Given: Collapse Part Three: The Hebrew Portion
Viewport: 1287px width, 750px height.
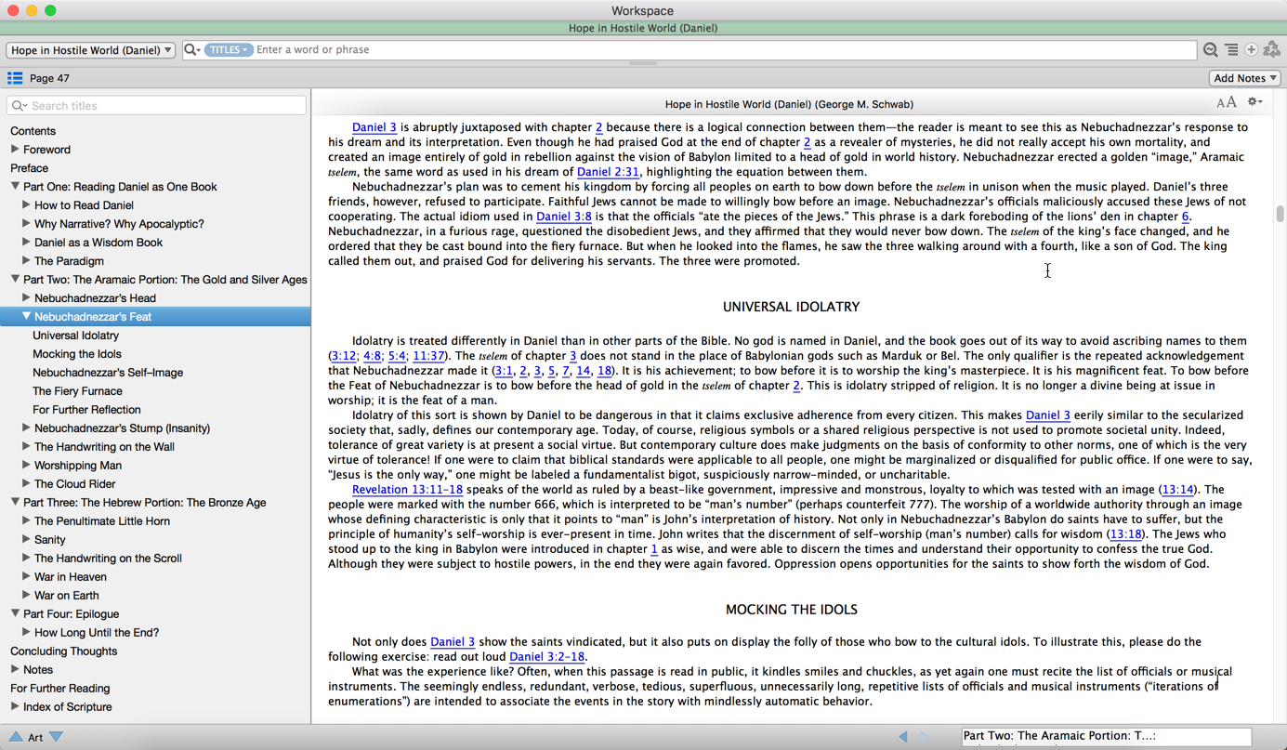Looking at the screenshot, I should [x=15, y=503].
